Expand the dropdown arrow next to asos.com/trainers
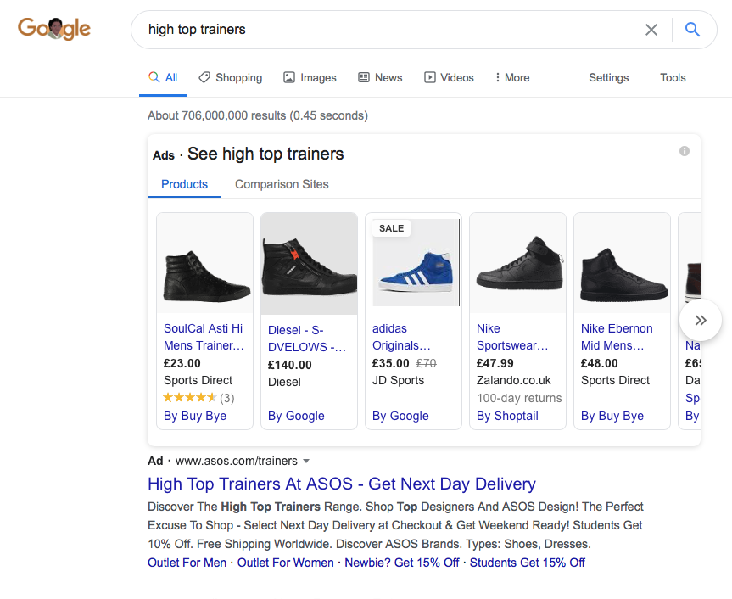Image resolution: width=732 pixels, height=599 pixels. click(306, 461)
